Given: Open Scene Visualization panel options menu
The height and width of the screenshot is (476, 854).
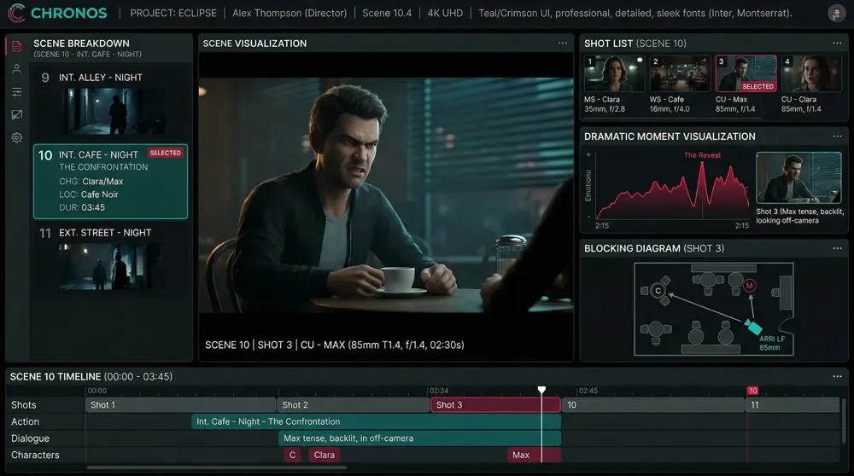Looking at the screenshot, I should 563,43.
